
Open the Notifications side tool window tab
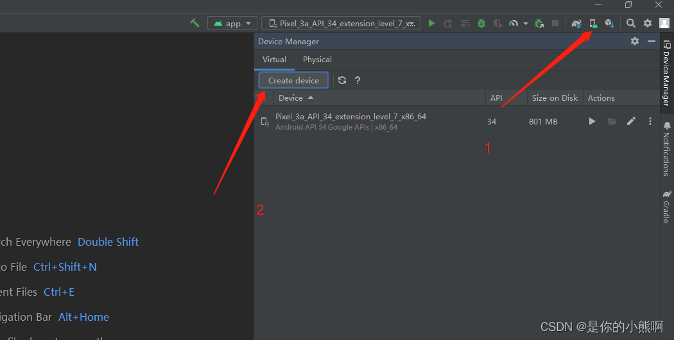667,149
